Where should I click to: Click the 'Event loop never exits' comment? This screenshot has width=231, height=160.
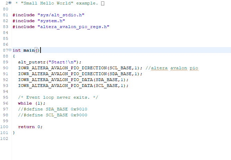[x=58, y=98]
